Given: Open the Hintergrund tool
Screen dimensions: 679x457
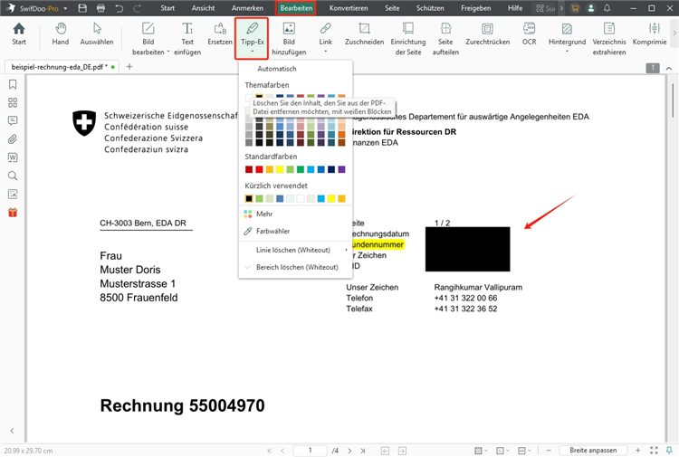Looking at the screenshot, I should point(567,34).
